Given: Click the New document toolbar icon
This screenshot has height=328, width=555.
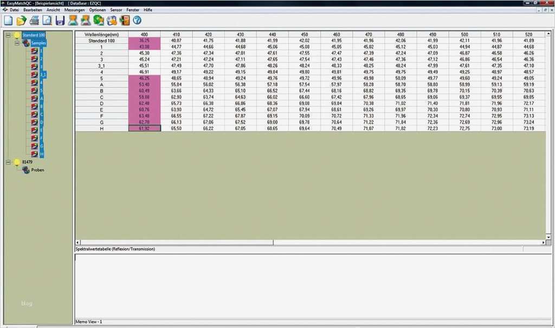Looking at the screenshot, I should (x=8, y=21).
